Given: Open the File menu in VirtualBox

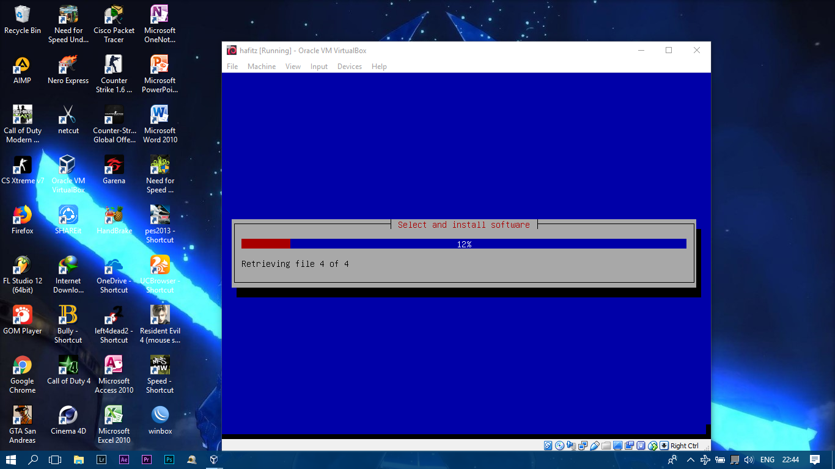Looking at the screenshot, I should coord(232,67).
